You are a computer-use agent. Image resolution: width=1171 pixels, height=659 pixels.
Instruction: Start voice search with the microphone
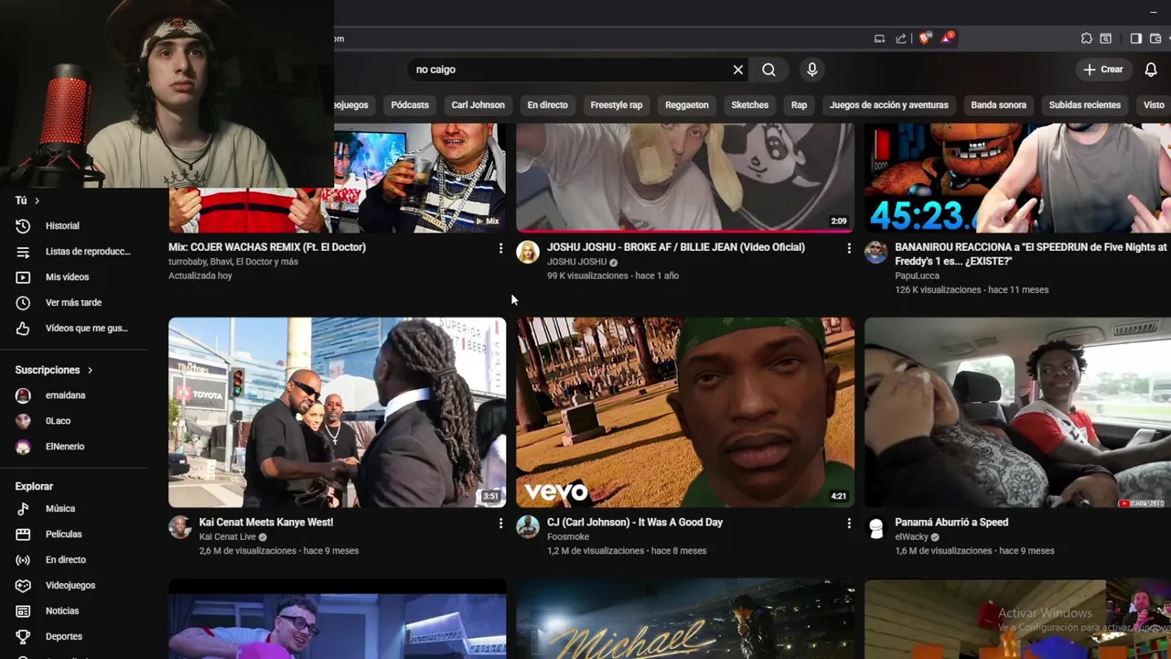coord(811,70)
